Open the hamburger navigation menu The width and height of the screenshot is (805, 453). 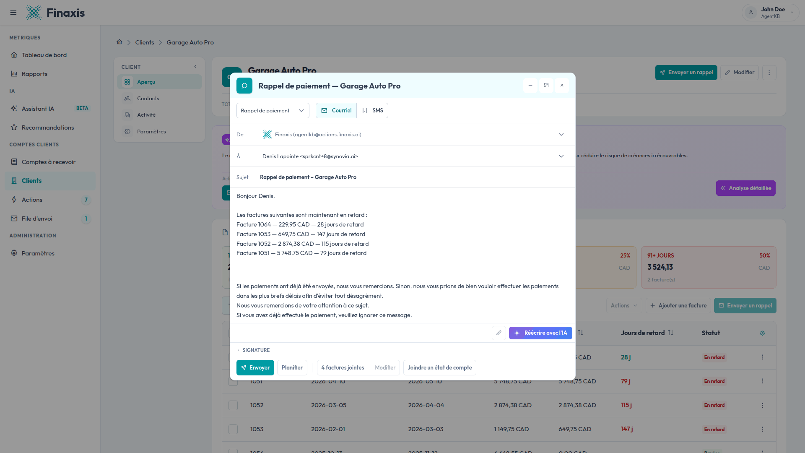[13, 13]
